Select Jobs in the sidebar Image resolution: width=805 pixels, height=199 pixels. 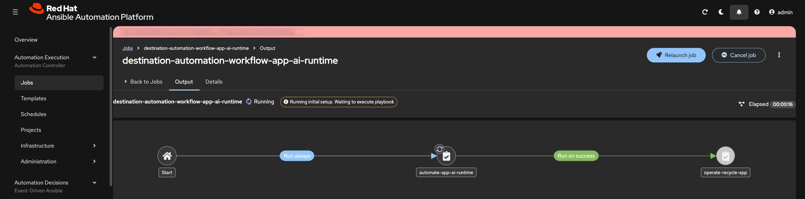point(59,83)
